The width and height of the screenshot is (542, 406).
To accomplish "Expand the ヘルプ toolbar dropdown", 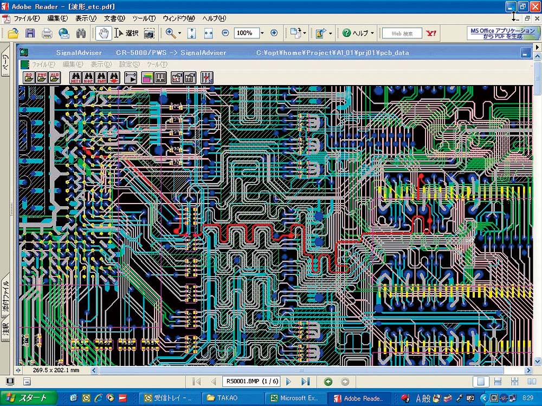I will point(372,33).
